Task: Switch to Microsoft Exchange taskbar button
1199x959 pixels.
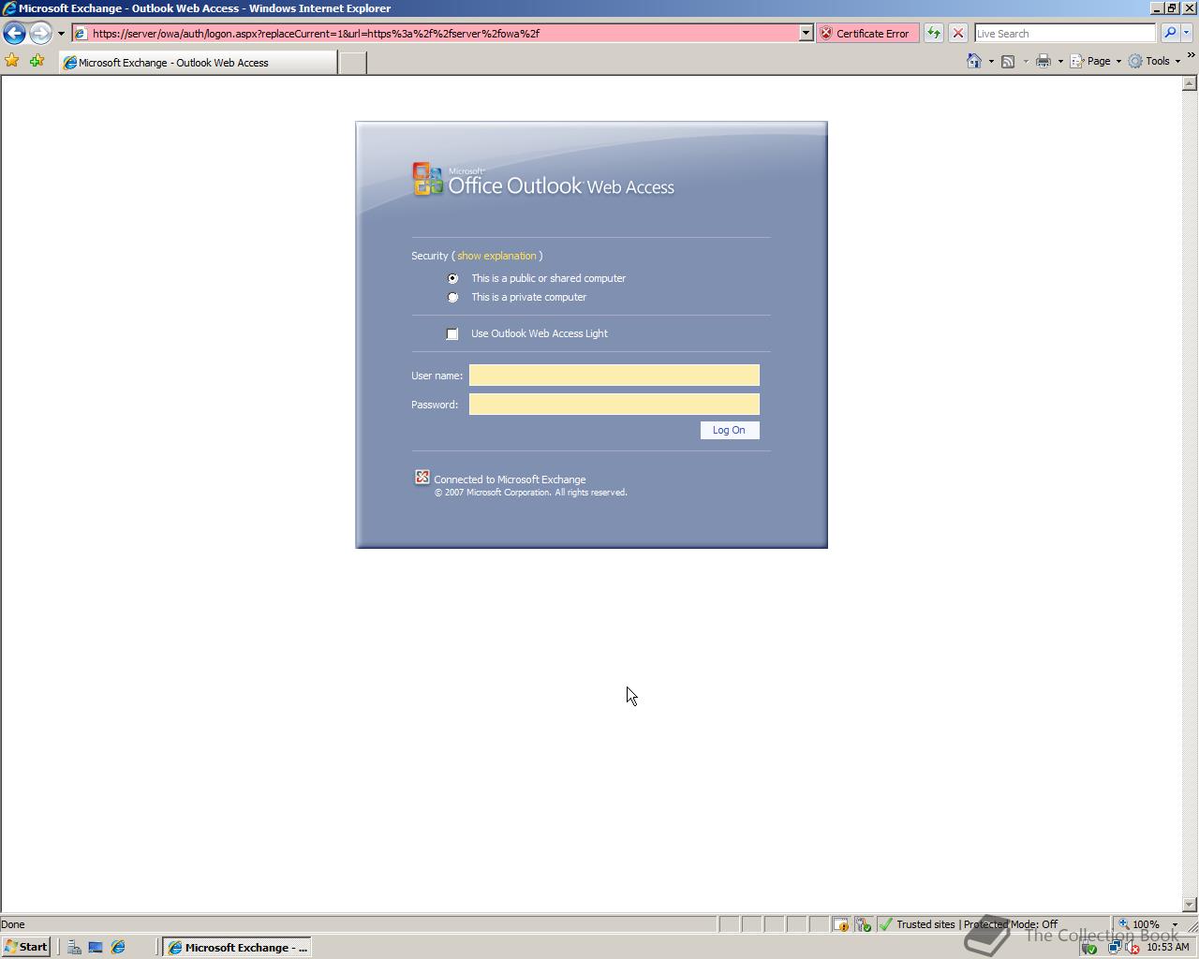Action: click(x=237, y=947)
